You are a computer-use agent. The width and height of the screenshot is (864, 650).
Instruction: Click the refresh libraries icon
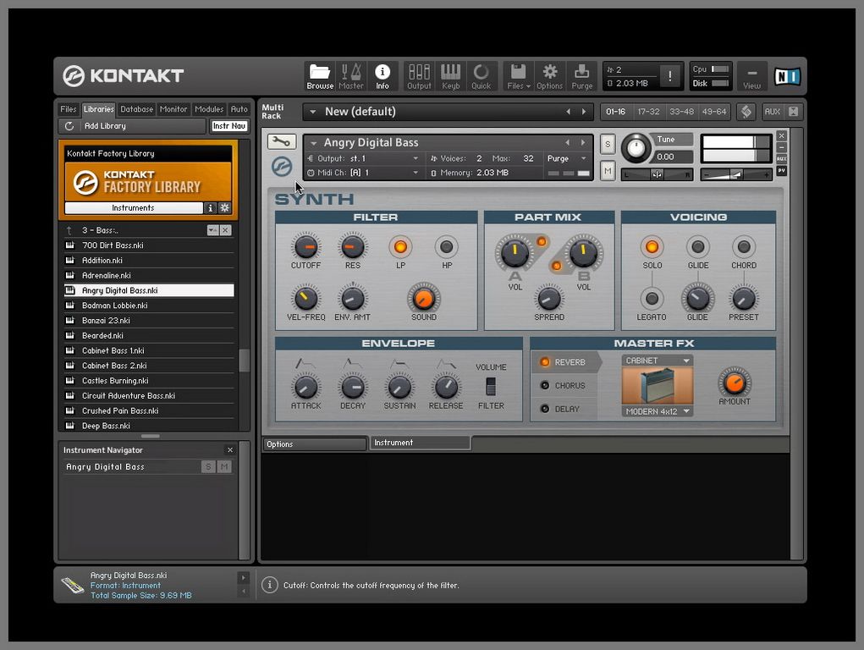(69, 126)
